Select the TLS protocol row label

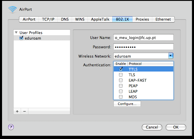(132, 75)
